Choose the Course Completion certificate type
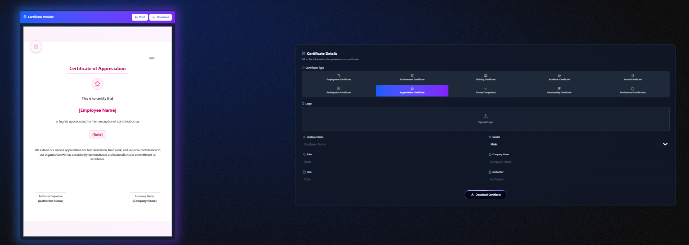Viewport: 689px width, 245px height. [485, 91]
